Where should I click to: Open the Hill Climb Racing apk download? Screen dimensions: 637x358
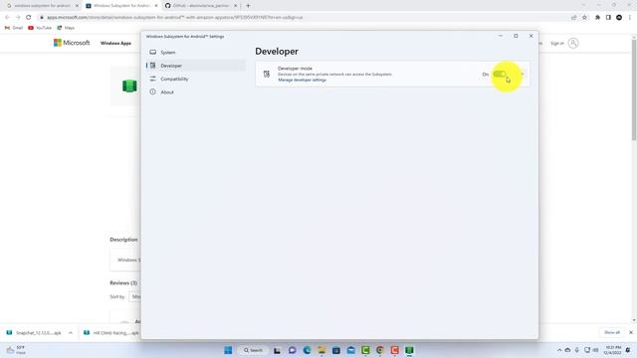point(110,333)
